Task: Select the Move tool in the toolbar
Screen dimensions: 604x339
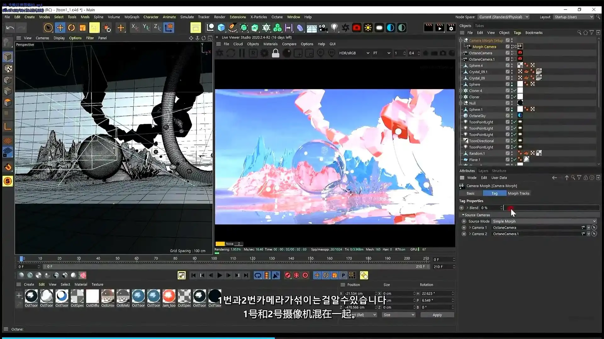Action: (x=60, y=28)
